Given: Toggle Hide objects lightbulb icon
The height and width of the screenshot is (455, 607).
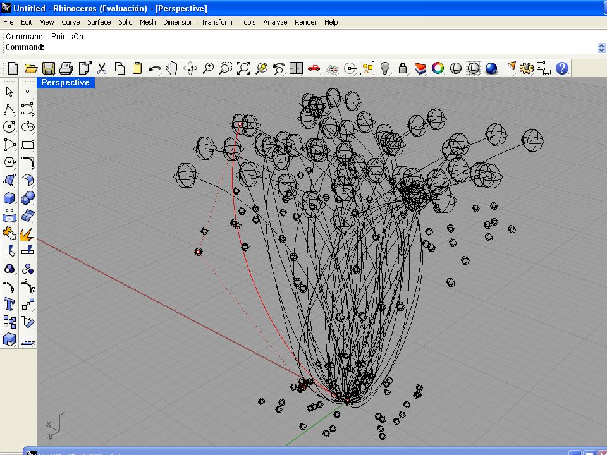Looking at the screenshot, I should click(x=385, y=68).
